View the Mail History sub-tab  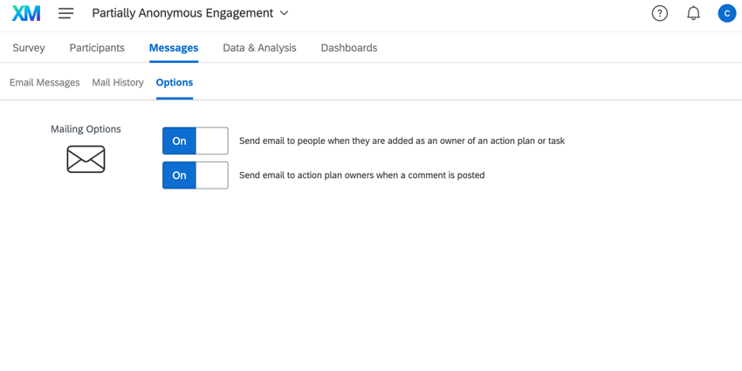(118, 82)
